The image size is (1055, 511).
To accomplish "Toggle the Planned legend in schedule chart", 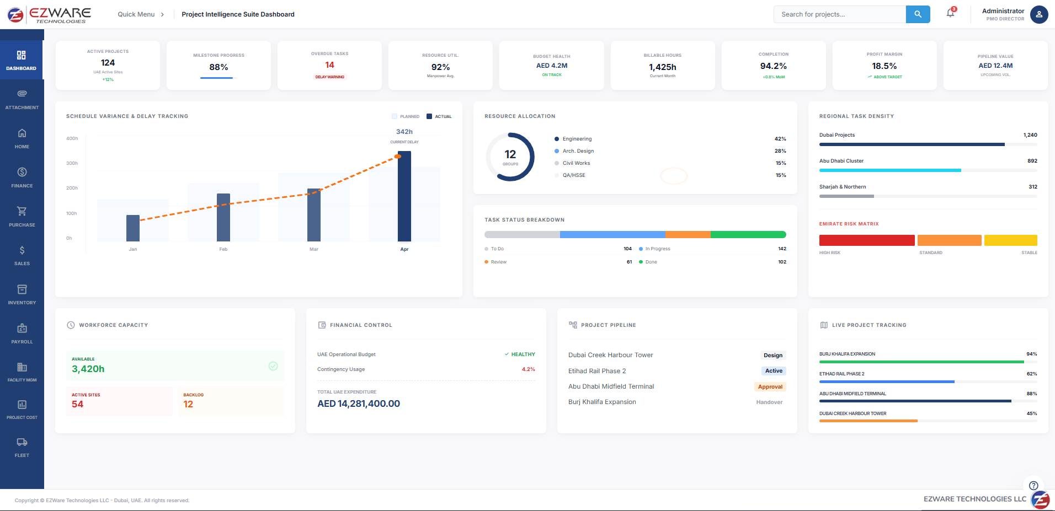I will click(x=406, y=116).
